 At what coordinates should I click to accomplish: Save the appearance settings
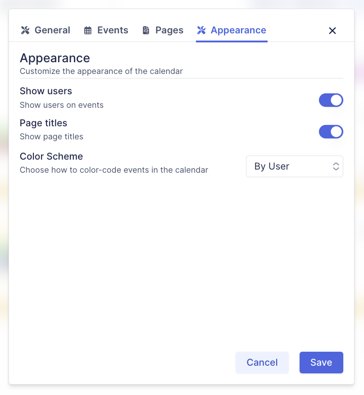[x=321, y=362]
